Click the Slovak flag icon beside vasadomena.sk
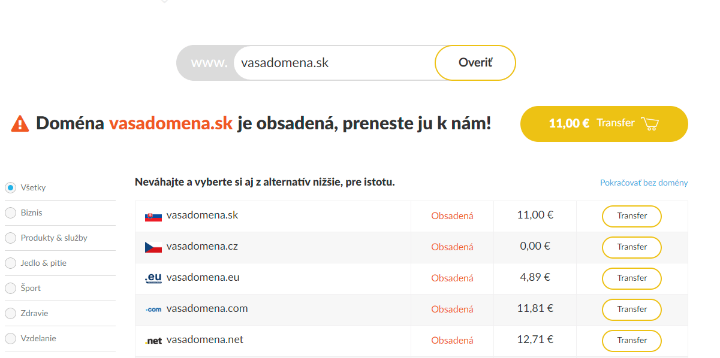This screenshot has height=358, width=720. (x=153, y=217)
